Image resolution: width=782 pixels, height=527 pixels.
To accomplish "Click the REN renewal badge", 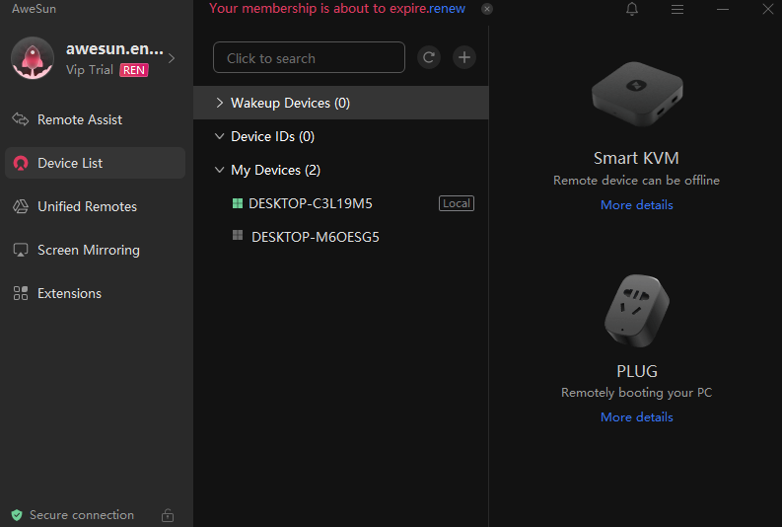I will 134,70.
